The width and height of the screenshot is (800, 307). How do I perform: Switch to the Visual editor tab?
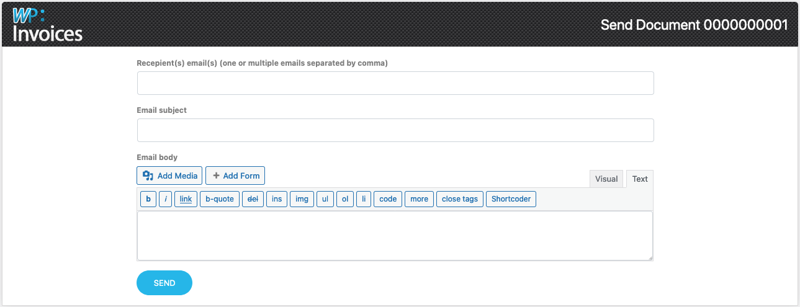pyautogui.click(x=606, y=179)
